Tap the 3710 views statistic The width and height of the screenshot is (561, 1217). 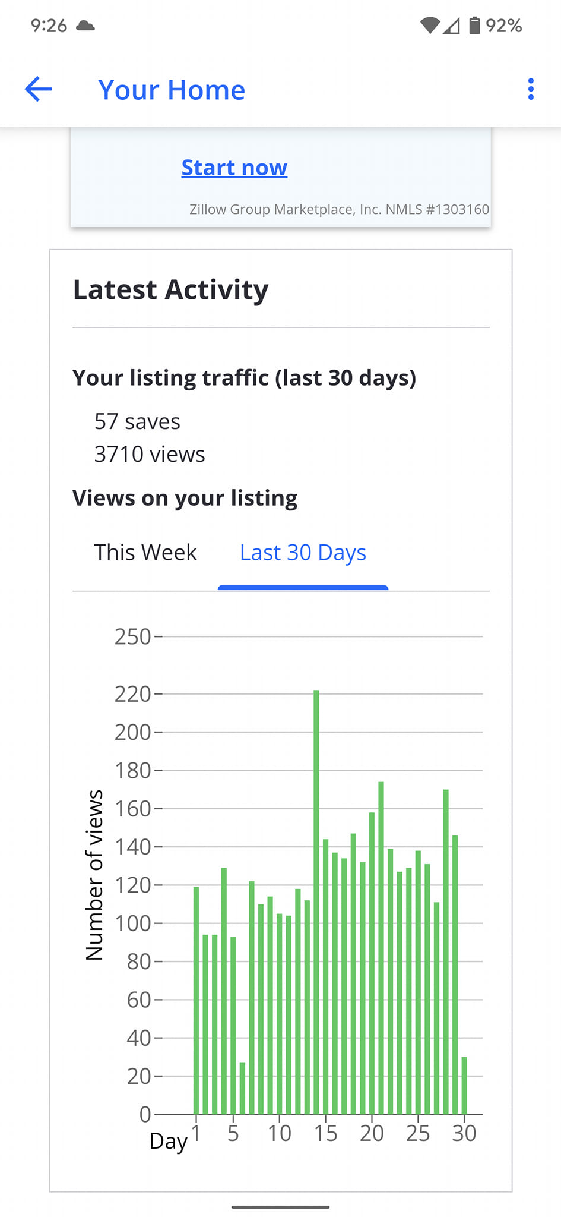coord(150,455)
